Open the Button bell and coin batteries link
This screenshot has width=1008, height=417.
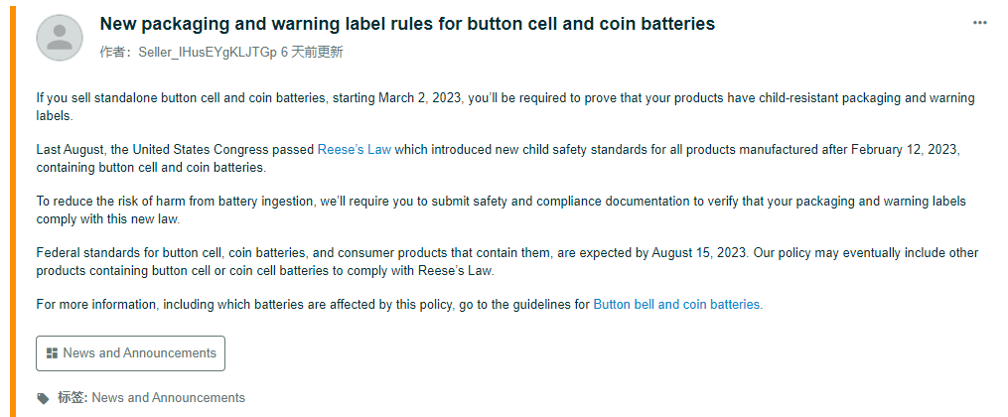coord(677,305)
